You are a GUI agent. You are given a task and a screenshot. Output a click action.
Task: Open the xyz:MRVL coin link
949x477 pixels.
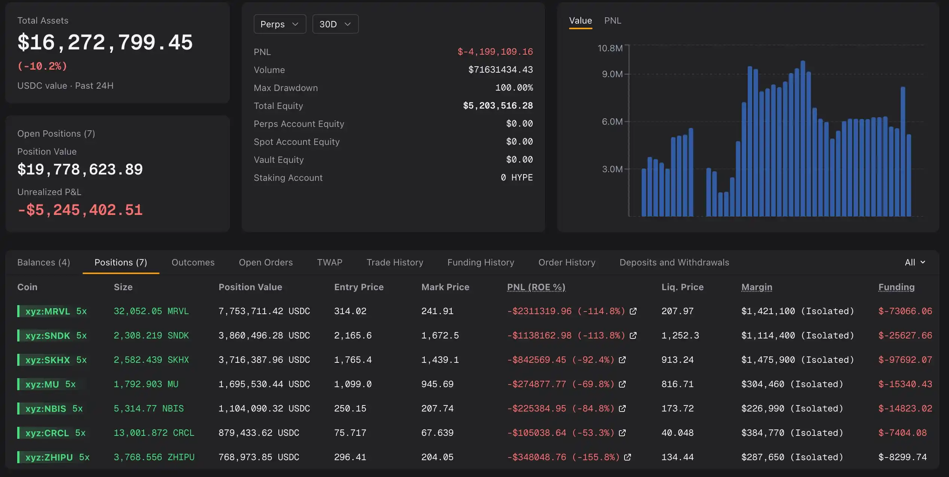click(x=48, y=311)
